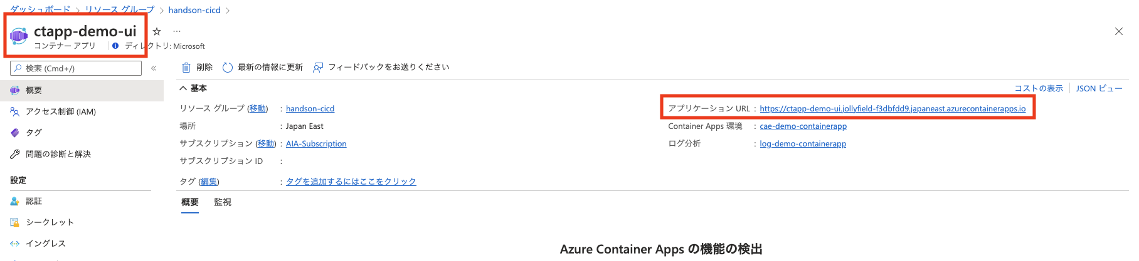Click the favorite star icon beside ctapp-demo-ui
Image resolution: width=1139 pixels, height=261 pixels.
coord(157,31)
